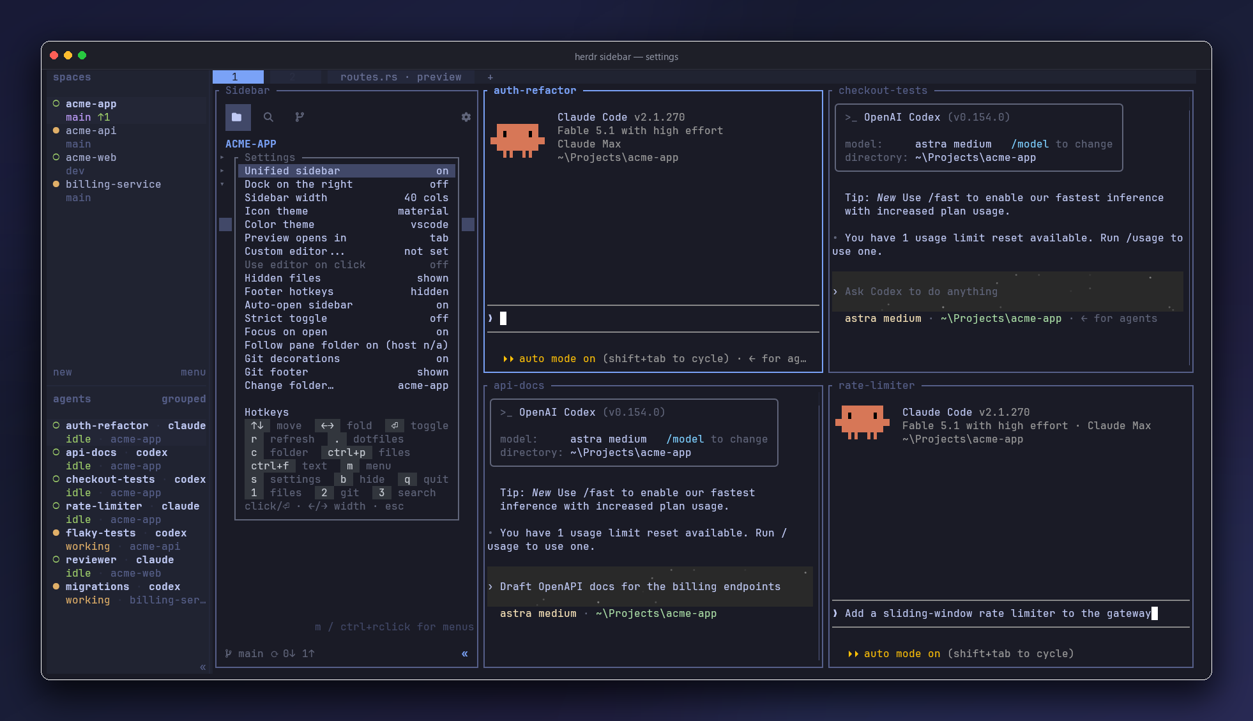Image resolution: width=1253 pixels, height=721 pixels.
Task: Switch to routes.rs preview tab
Action: coord(400,77)
